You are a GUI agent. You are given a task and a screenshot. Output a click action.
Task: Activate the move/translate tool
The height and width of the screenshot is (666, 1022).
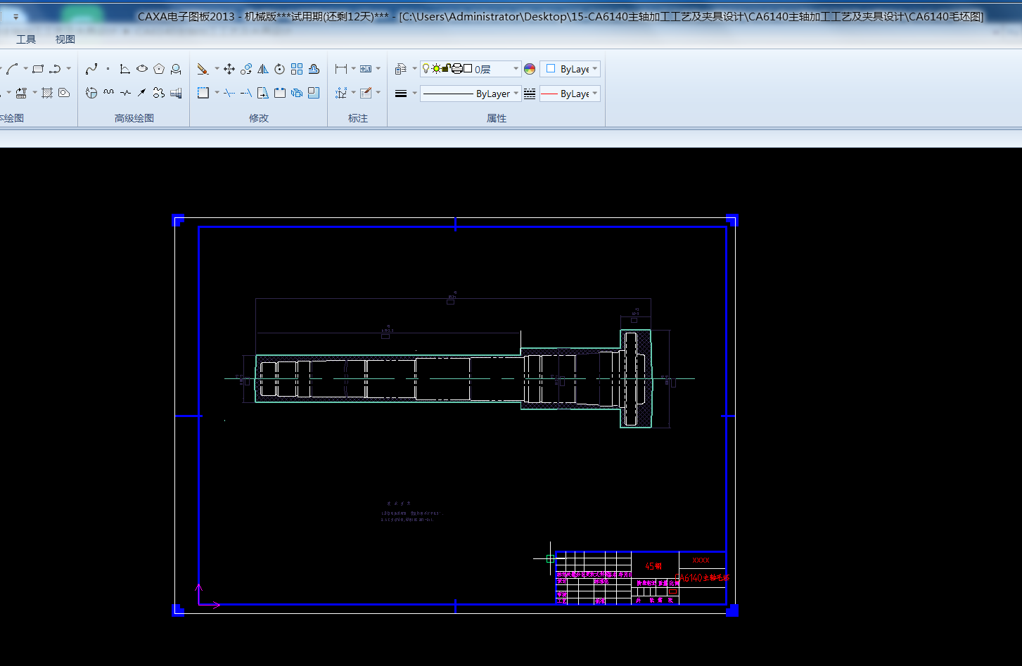(229, 69)
